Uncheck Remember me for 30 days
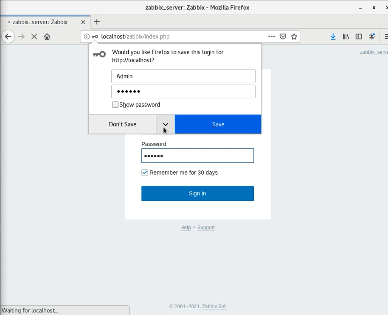388x315 pixels. 144,173
